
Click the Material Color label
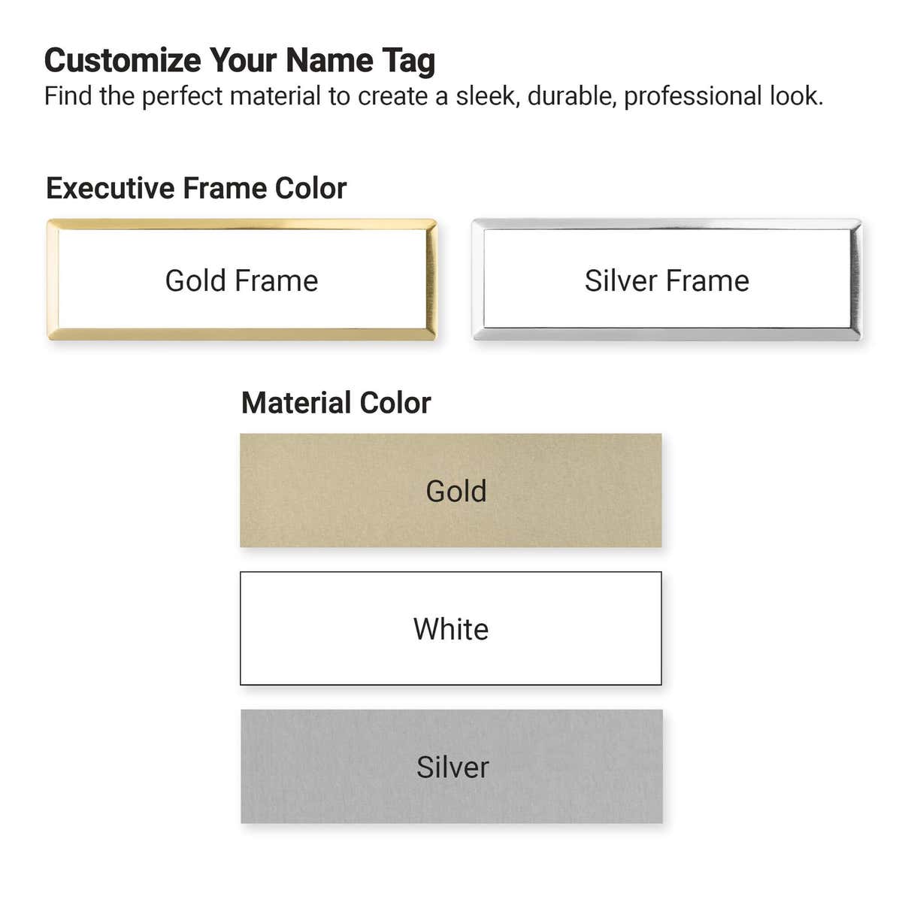pyautogui.click(x=336, y=403)
